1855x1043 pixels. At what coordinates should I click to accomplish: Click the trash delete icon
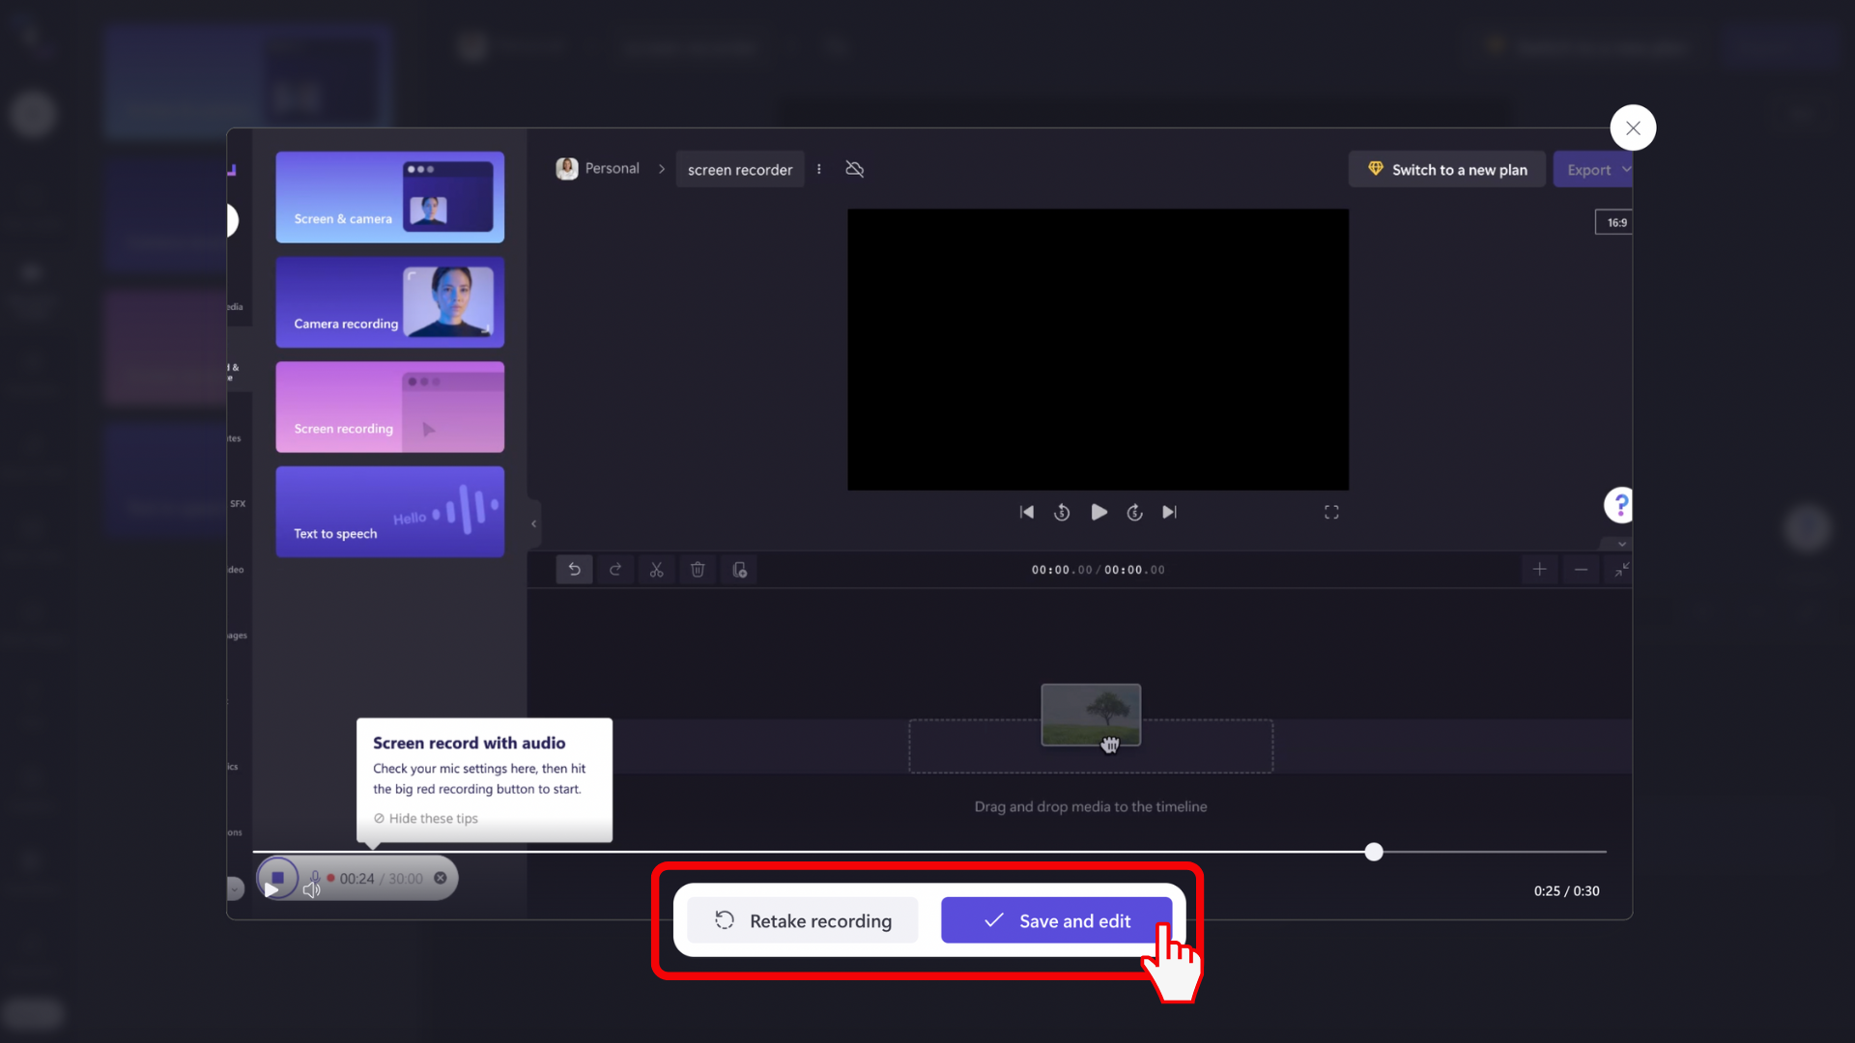(x=698, y=569)
